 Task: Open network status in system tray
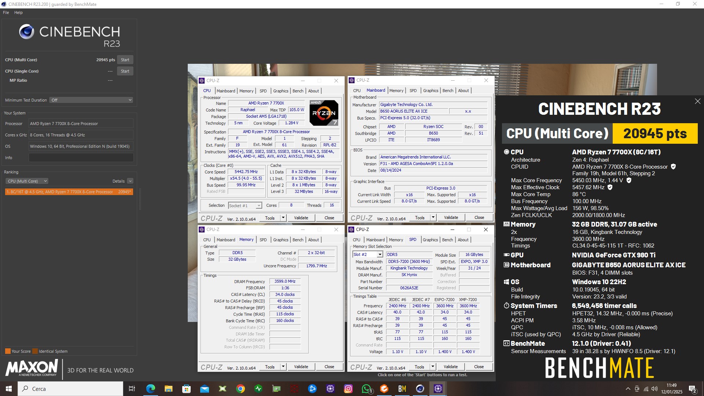tap(646, 389)
